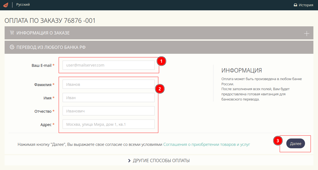Click the orange logo icon in header
Image resolution: width=318 pixels, height=170 pixels.
tap(6, 5)
